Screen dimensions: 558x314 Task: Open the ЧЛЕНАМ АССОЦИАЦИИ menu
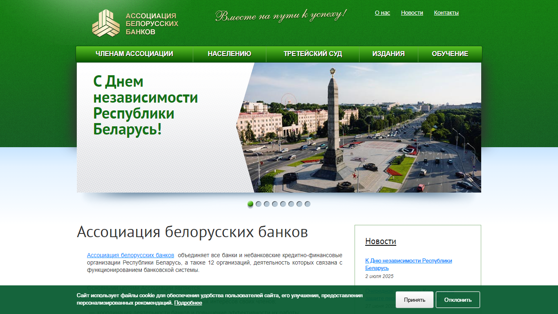click(134, 54)
